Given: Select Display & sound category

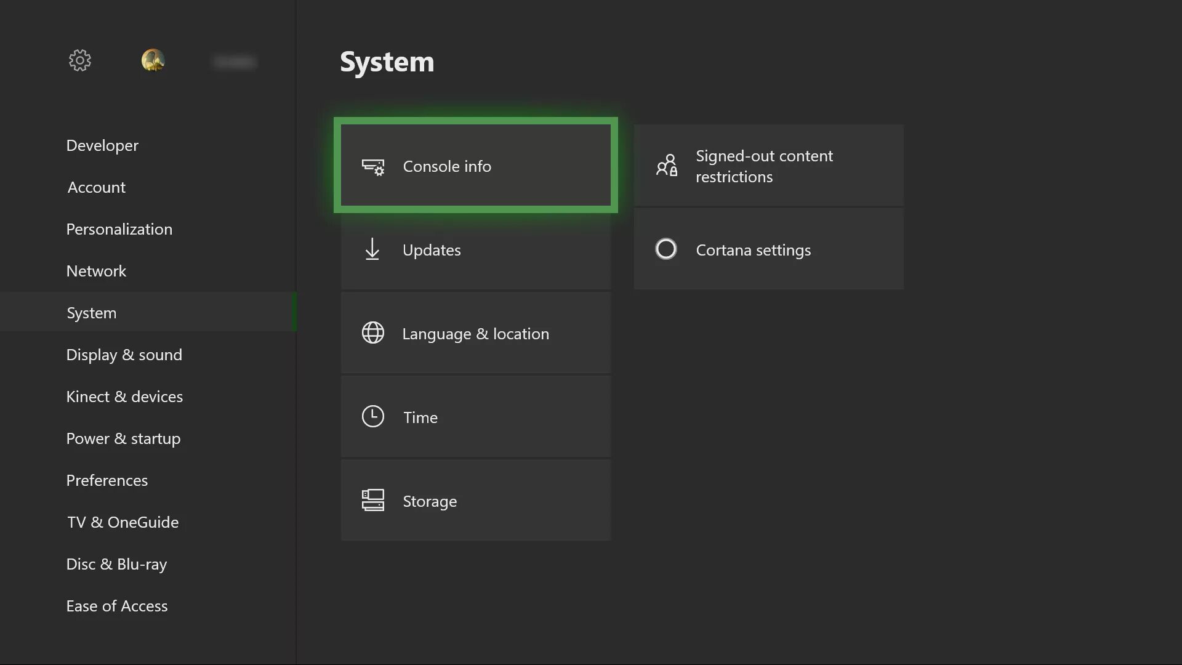Looking at the screenshot, I should click(124, 355).
